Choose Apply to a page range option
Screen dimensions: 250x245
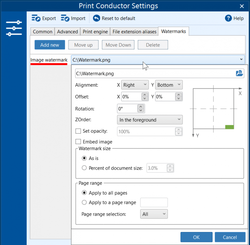pyautogui.click(x=84, y=202)
